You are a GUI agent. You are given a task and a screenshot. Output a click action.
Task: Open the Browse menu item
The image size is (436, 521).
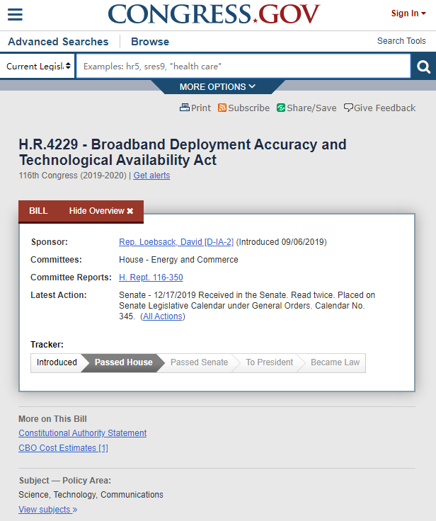[x=150, y=42]
